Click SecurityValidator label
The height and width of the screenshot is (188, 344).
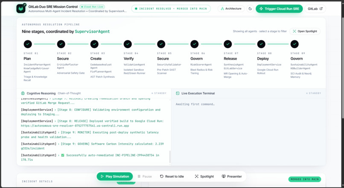[169, 65]
